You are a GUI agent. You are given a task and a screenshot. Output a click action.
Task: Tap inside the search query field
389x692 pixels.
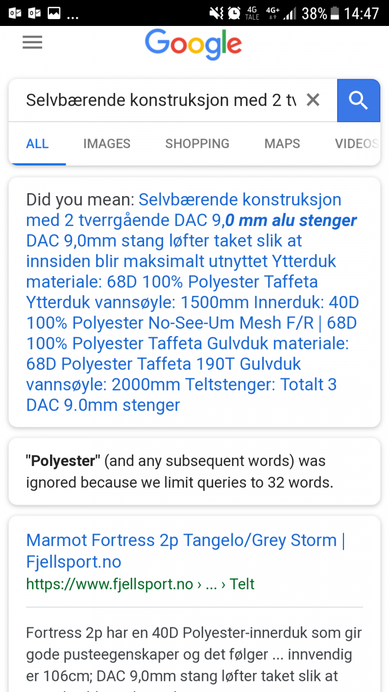(x=161, y=100)
